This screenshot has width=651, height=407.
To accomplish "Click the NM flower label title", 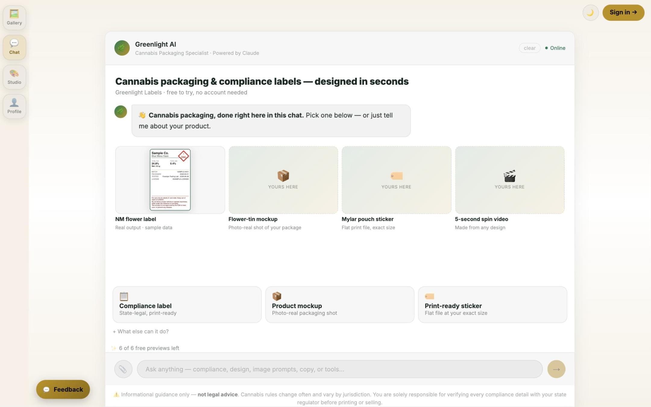I will click(136, 219).
